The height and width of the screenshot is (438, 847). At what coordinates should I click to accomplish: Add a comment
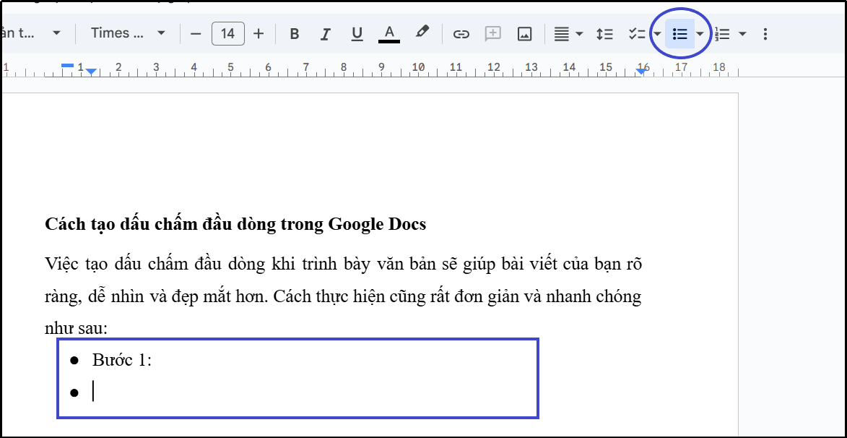pos(492,33)
